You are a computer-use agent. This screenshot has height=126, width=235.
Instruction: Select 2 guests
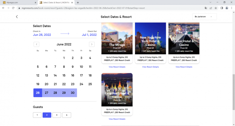tap(47, 115)
